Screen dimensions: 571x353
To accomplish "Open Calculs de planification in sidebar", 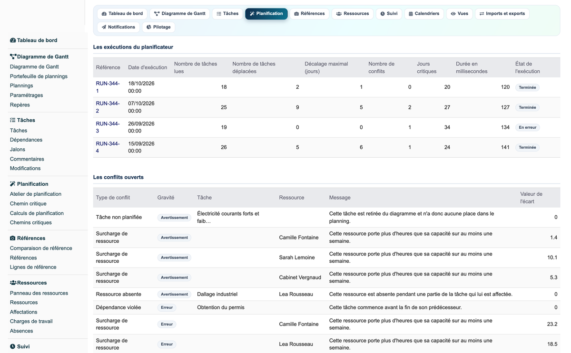I will (37, 213).
